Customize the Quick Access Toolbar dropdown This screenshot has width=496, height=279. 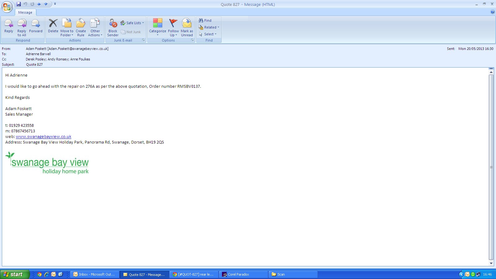55,4
